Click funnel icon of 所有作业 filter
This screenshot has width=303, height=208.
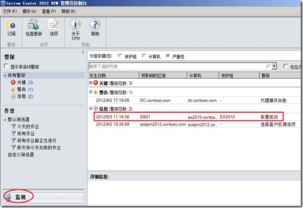(14, 134)
